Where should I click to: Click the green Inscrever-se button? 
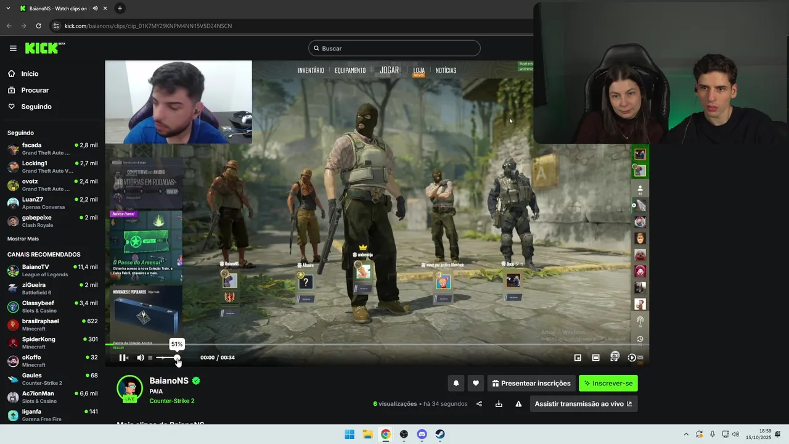608,383
